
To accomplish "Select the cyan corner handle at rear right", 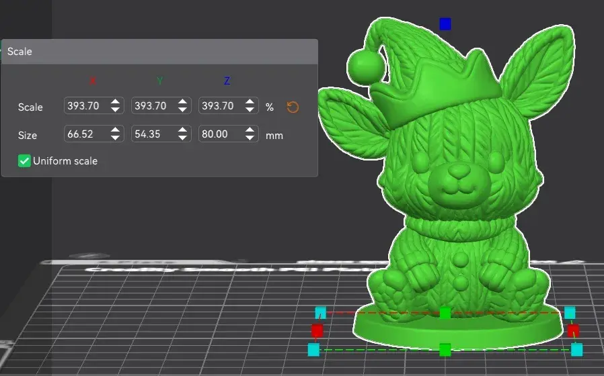I will (570, 313).
